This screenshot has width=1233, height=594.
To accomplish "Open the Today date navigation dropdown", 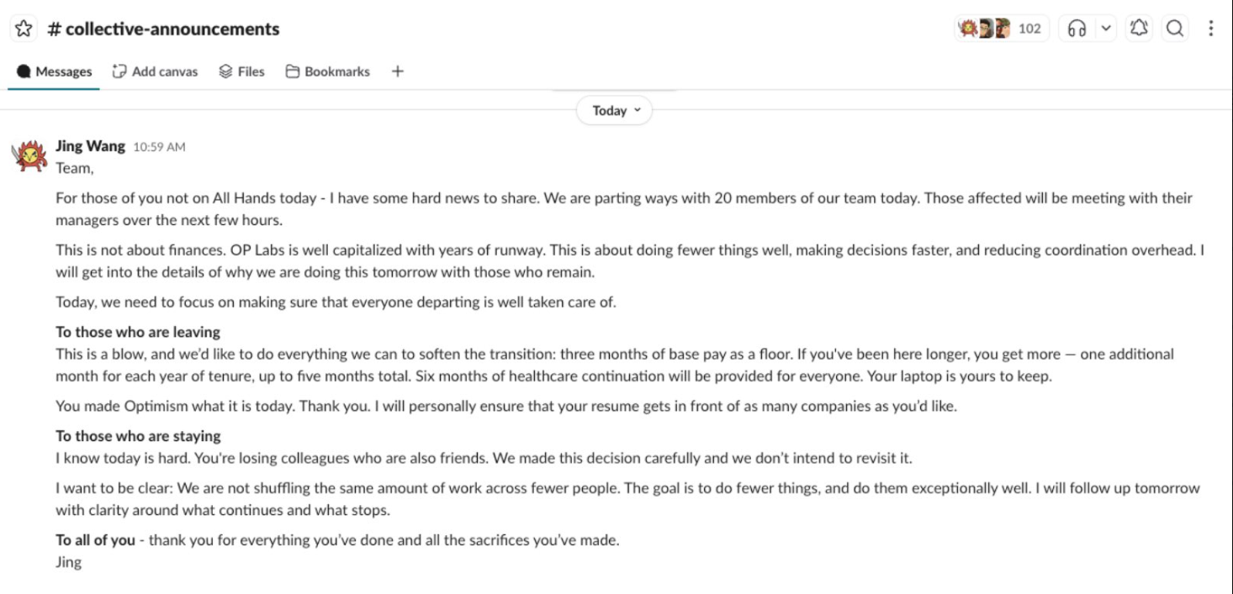I will (x=613, y=110).
